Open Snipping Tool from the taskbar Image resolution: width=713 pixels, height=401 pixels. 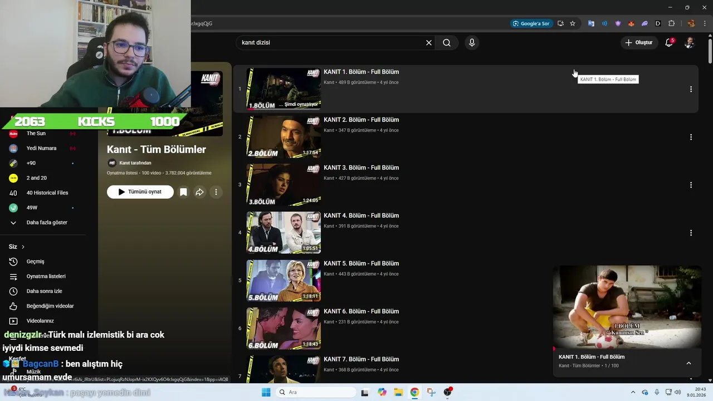(x=431, y=392)
